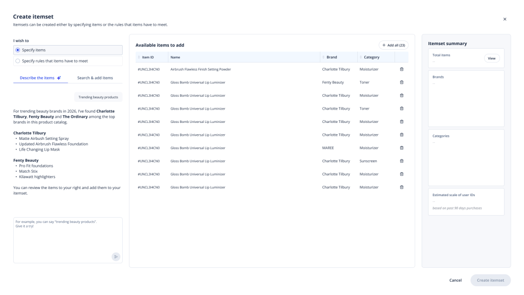
Task: Click trash icon in the Fenty Beauty row
Action: coord(401,82)
